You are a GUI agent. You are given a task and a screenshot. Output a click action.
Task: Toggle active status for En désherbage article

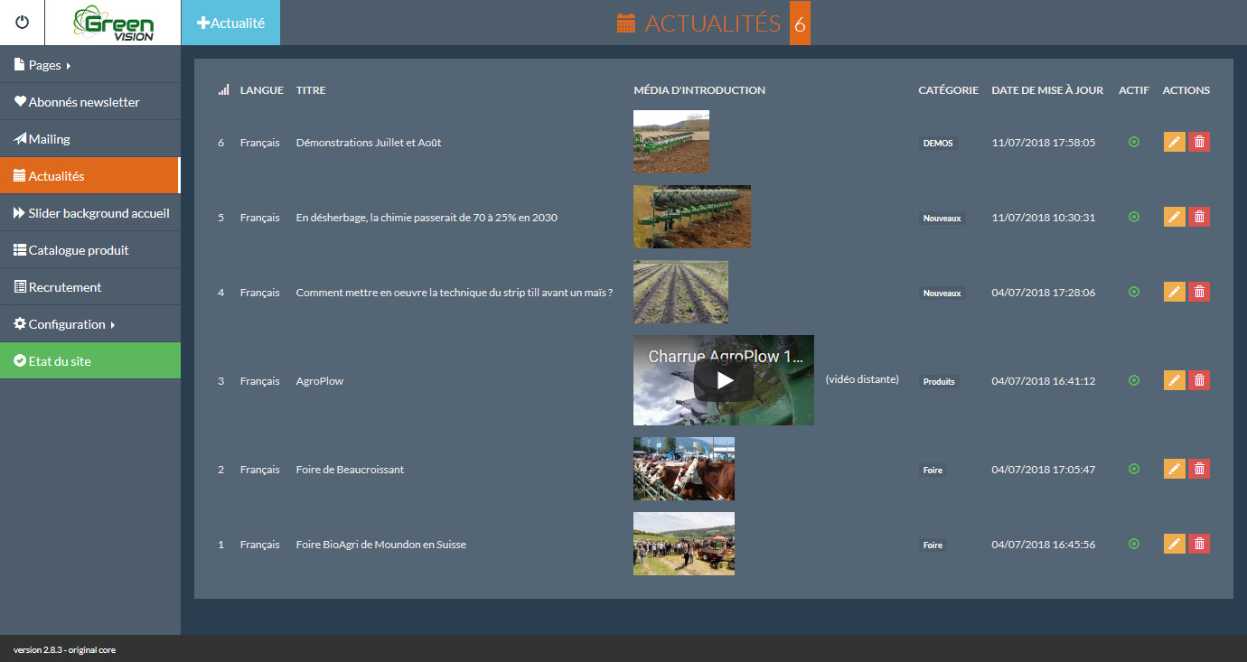pyautogui.click(x=1134, y=217)
